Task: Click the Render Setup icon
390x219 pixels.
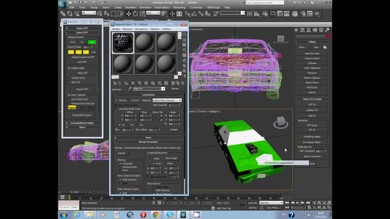Action: 303,13
